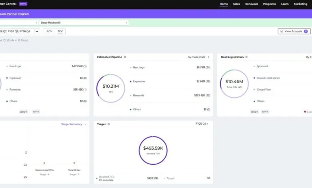Click the New Logo row in left card
Viewport: 312px width, 188px height.
tap(46, 66)
